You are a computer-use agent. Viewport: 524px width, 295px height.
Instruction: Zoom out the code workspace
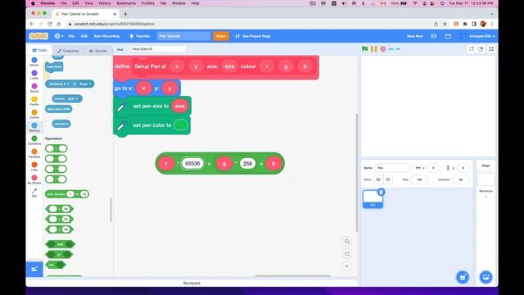coord(347,253)
